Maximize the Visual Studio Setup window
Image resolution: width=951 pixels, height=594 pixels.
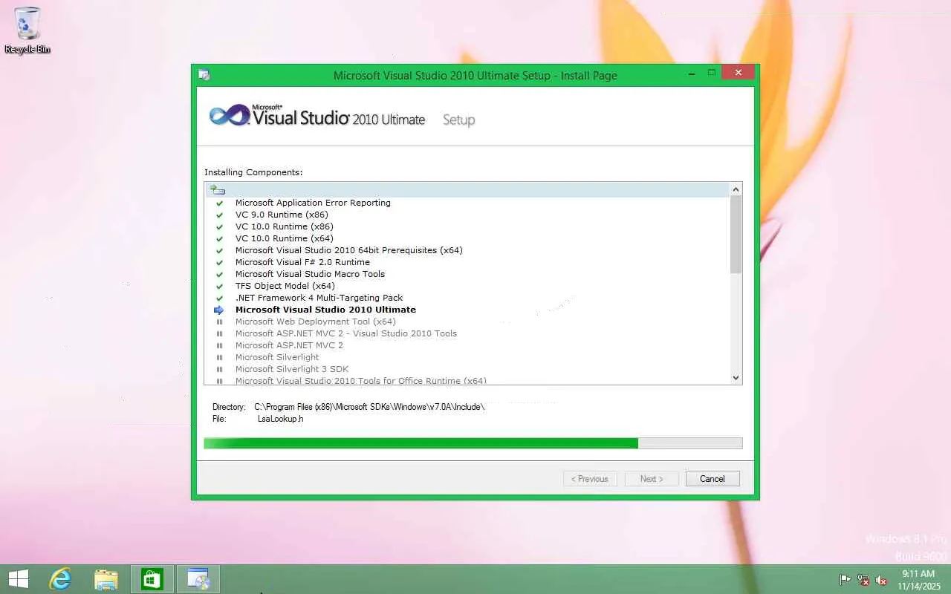[x=711, y=73]
